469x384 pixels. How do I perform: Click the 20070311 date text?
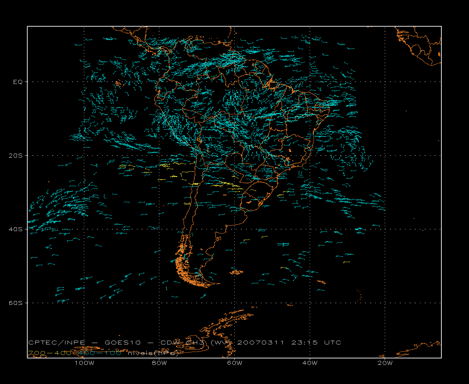click(260, 343)
